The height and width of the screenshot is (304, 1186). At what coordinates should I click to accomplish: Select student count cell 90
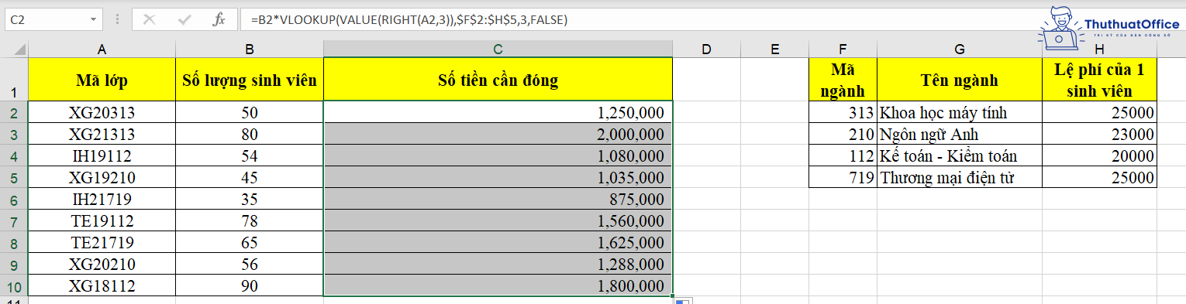click(x=250, y=285)
